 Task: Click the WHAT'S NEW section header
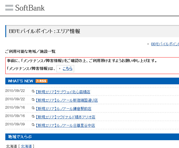click(x=21, y=81)
